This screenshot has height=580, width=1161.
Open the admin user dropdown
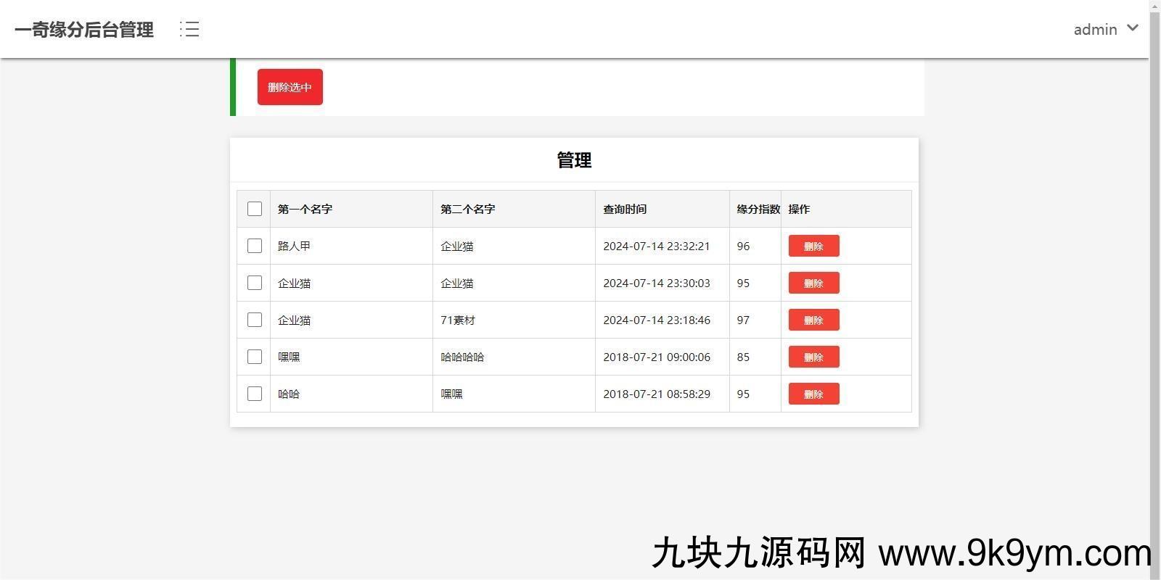tap(1095, 30)
